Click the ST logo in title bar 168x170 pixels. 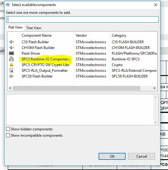click(x=8, y=5)
